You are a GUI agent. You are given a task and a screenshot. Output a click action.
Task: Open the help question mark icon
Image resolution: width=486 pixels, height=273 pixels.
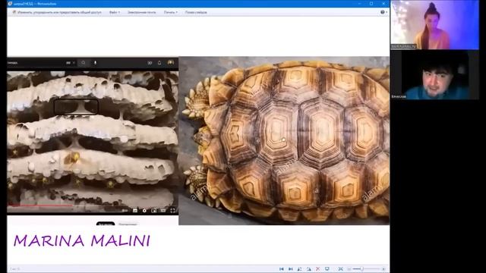[383, 12]
